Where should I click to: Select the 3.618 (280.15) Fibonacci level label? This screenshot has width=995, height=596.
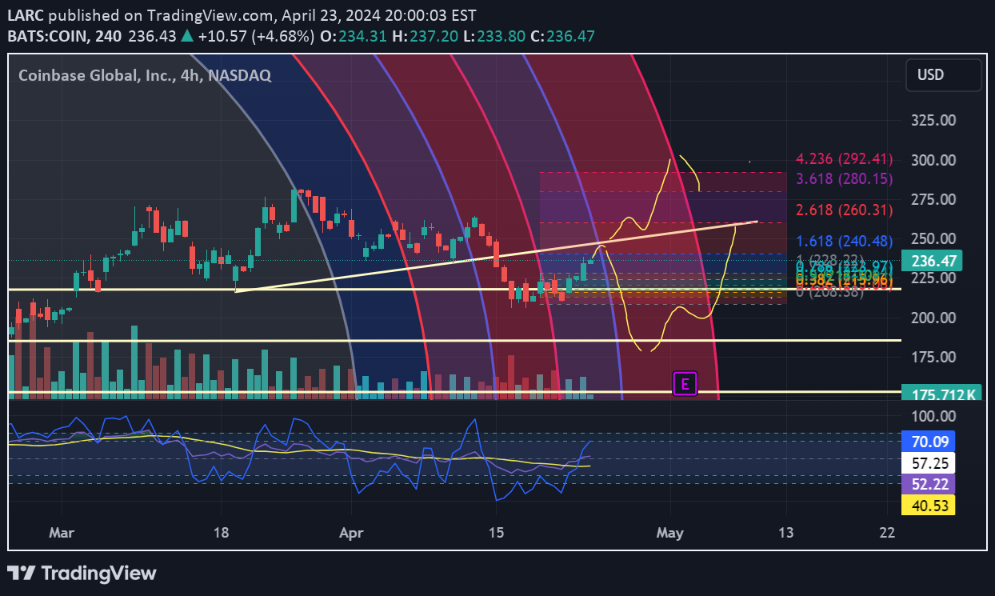pos(844,178)
